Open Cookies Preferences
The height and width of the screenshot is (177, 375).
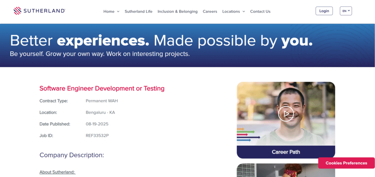click(x=346, y=163)
